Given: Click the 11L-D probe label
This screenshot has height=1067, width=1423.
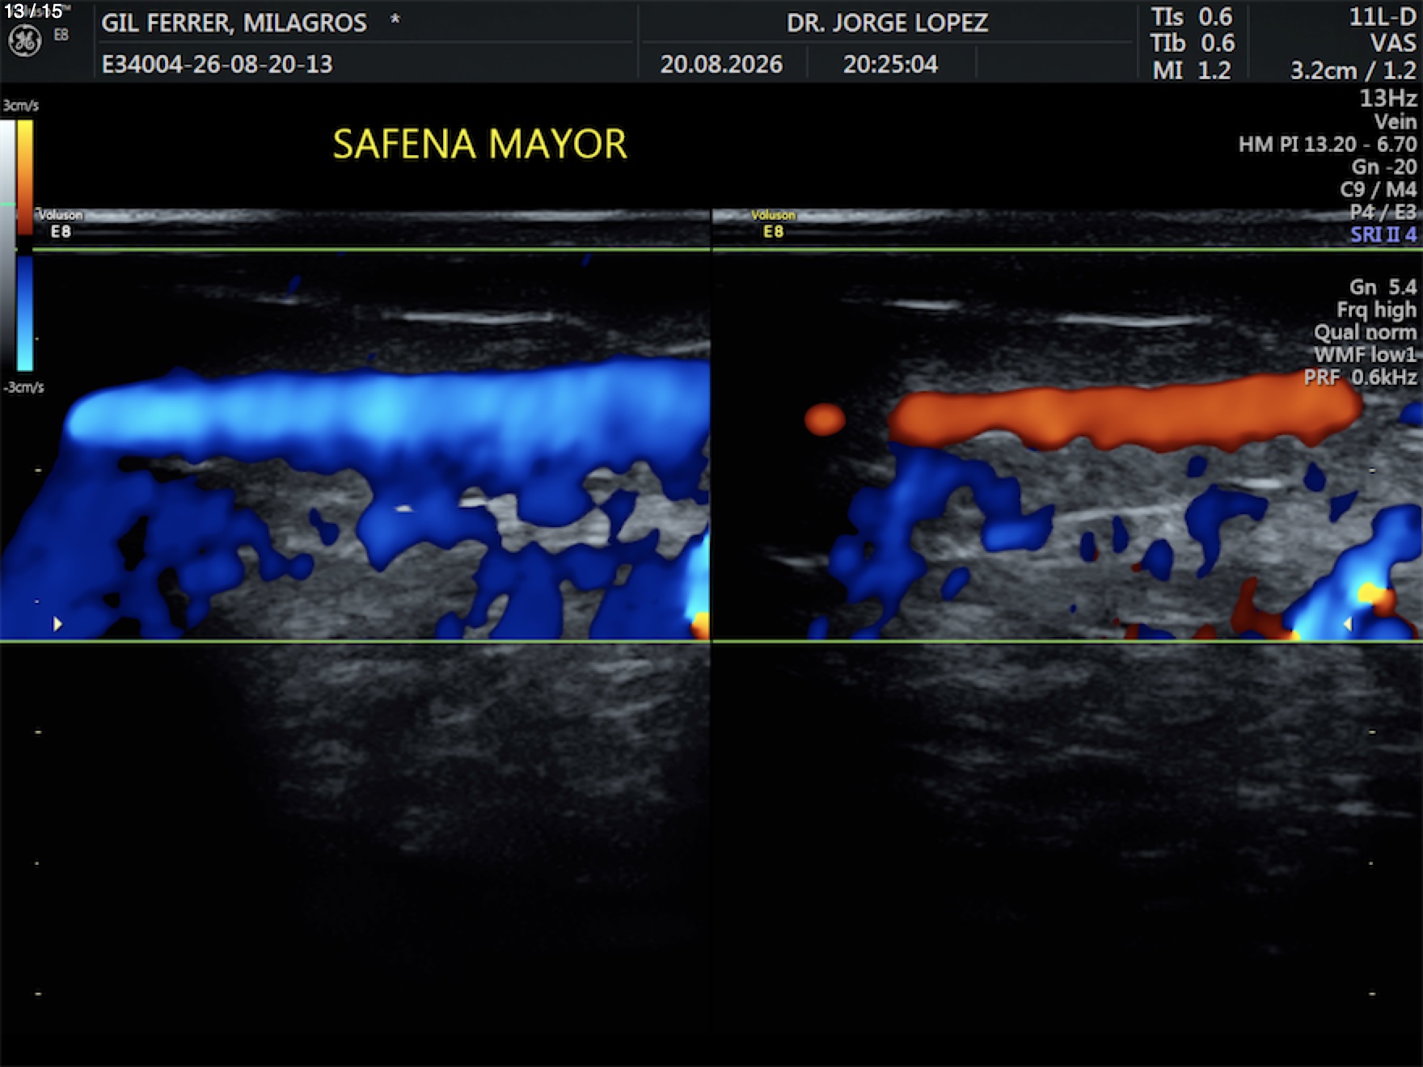Looking at the screenshot, I should point(1383,17).
